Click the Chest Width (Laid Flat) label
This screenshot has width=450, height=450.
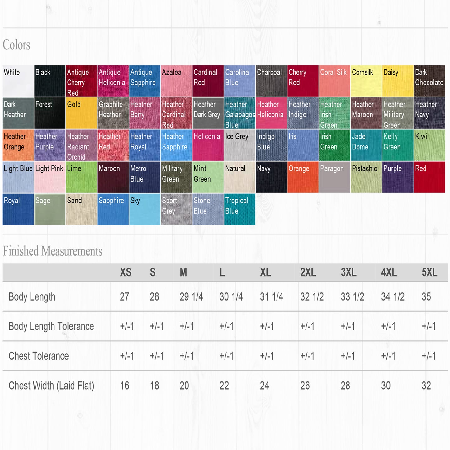pos(51,386)
